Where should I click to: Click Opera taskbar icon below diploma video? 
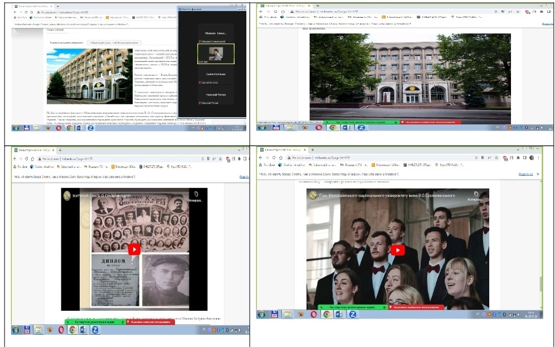pyautogui.click(x=61, y=330)
